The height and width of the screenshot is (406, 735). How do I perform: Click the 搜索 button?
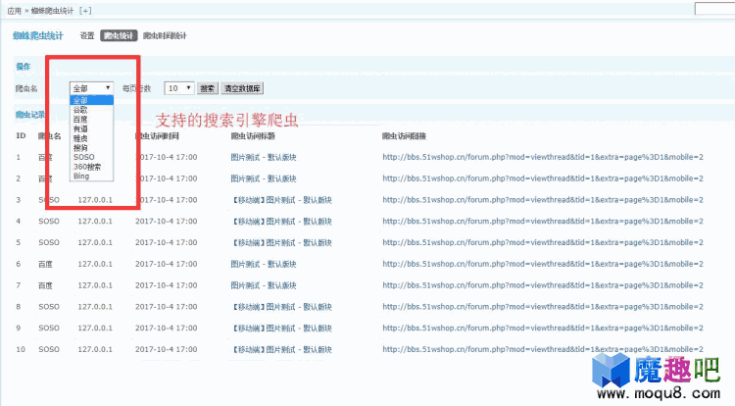(x=207, y=88)
